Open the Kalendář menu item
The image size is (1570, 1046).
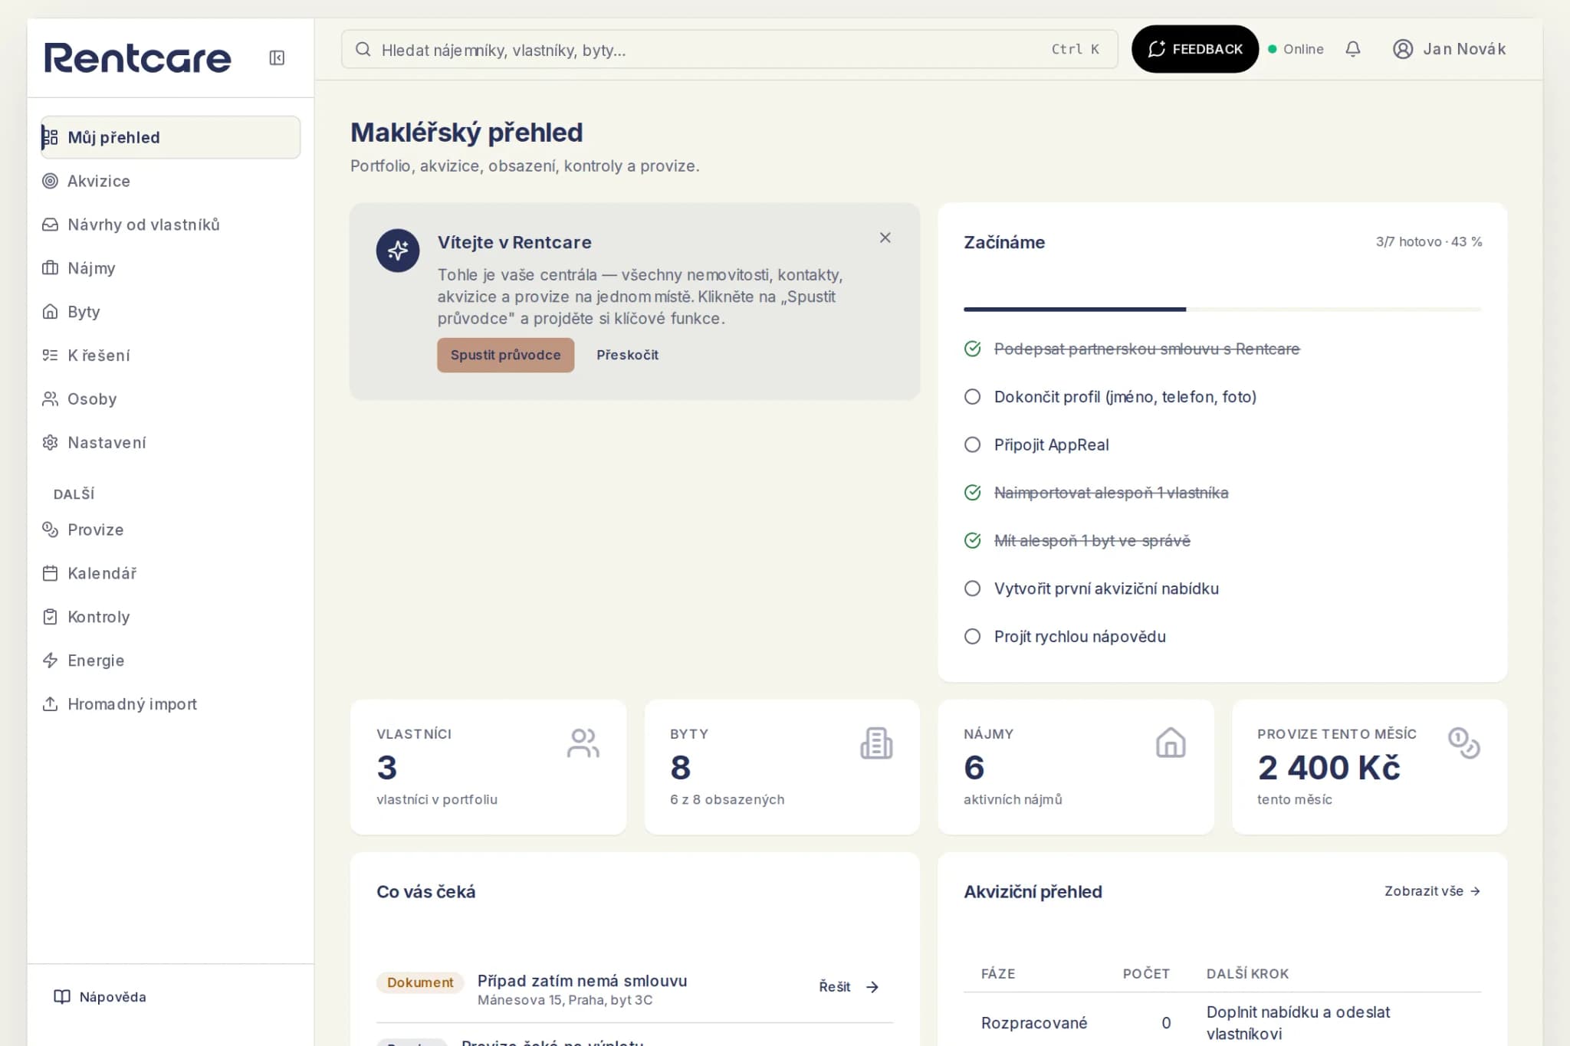pyautogui.click(x=170, y=573)
